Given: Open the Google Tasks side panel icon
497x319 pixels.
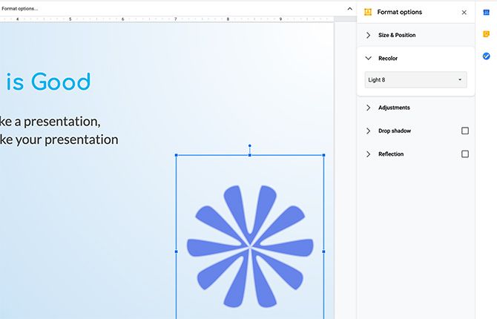Looking at the screenshot, I should (486, 56).
